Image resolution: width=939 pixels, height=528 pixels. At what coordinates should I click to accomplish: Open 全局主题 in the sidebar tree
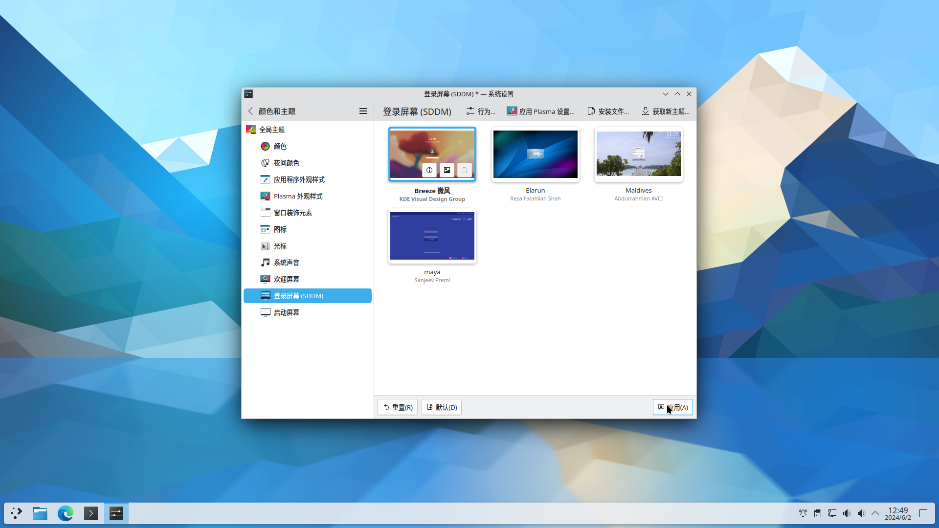(x=271, y=130)
